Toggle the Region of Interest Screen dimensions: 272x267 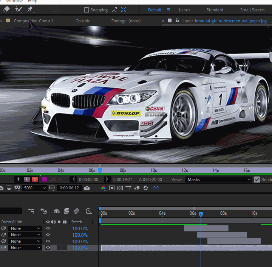click(112, 188)
